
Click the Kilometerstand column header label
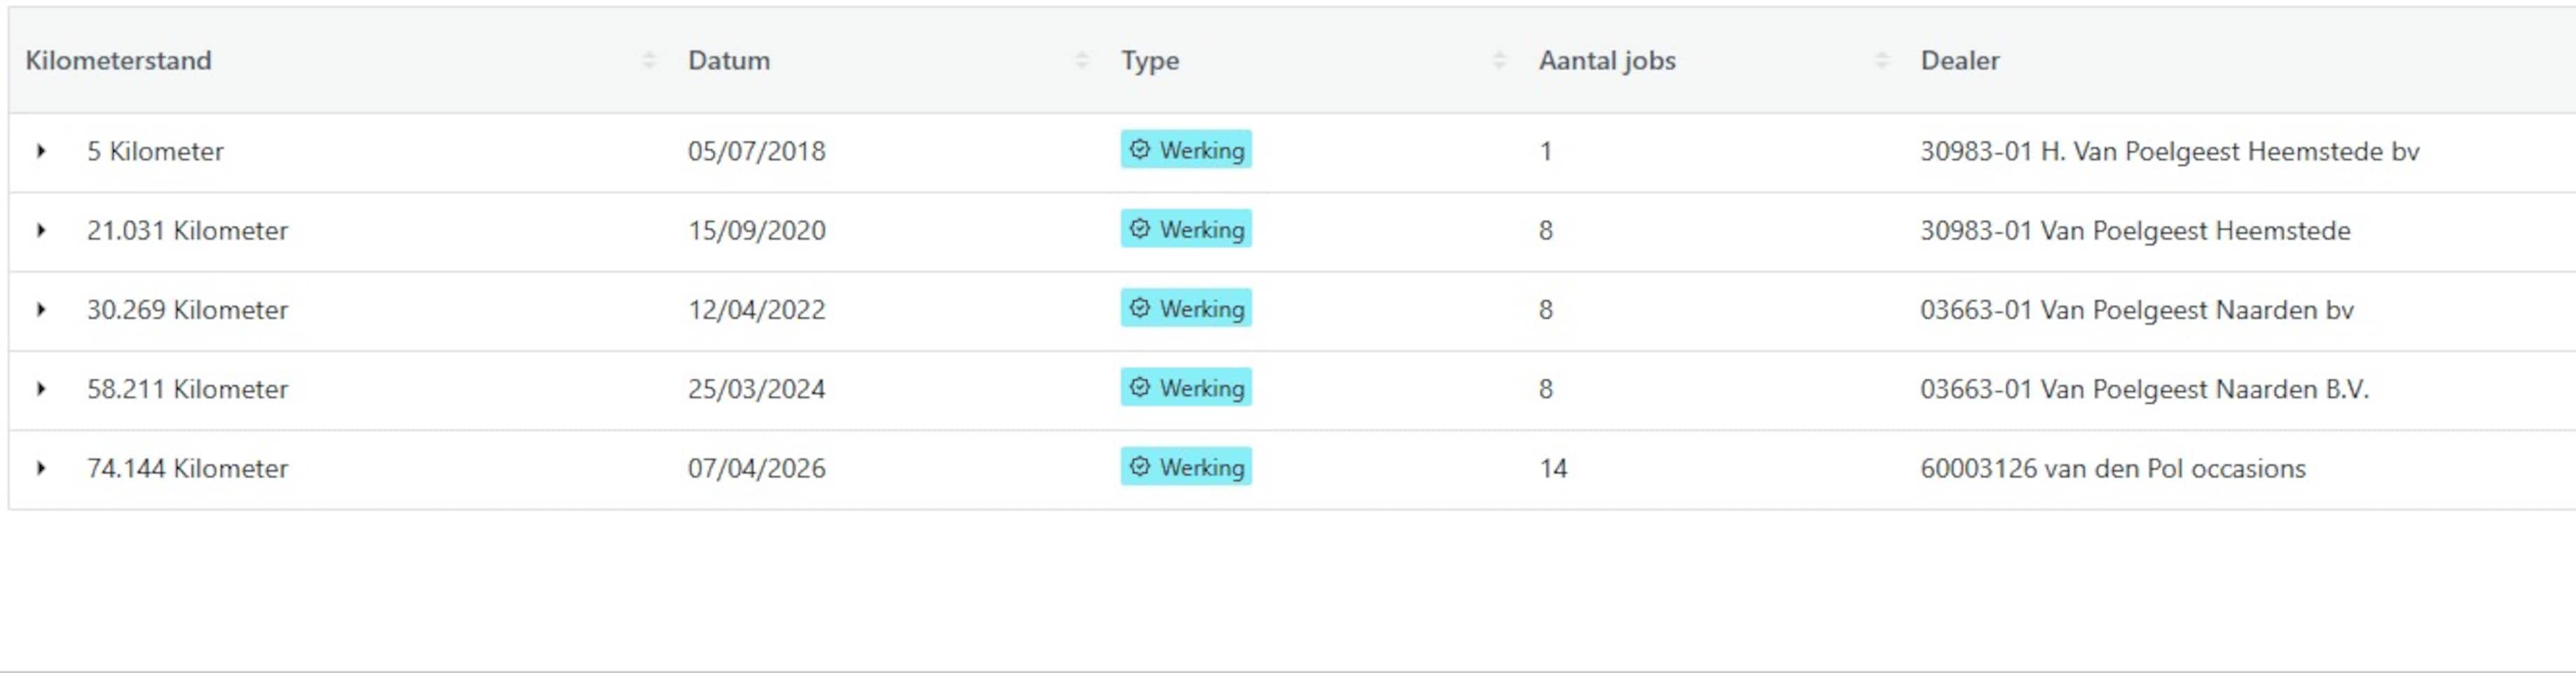point(118,61)
